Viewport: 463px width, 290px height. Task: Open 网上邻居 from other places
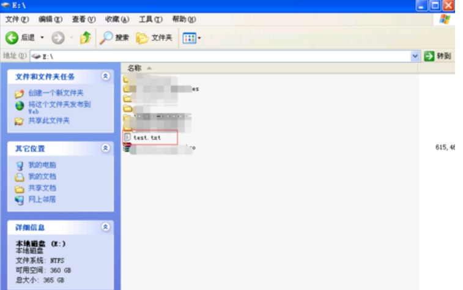[x=42, y=199]
